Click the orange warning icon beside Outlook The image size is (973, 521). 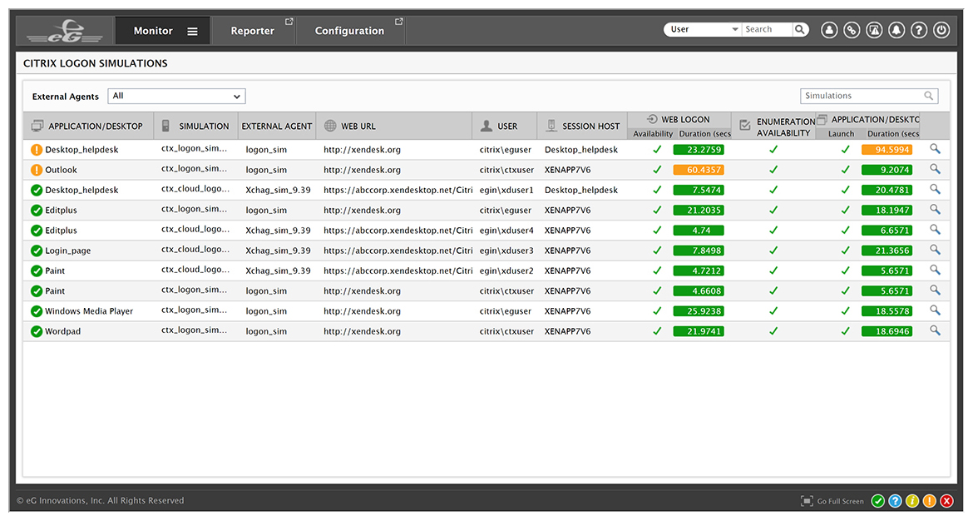pyautogui.click(x=37, y=170)
